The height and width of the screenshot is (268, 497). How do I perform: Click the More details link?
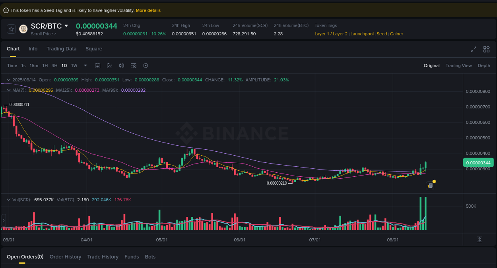[x=148, y=10]
